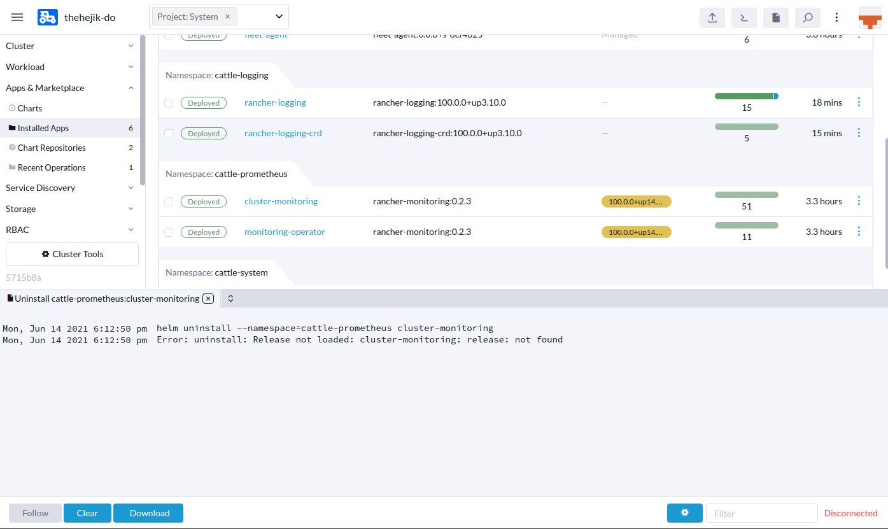Open Installed Apps in the sidebar
The width and height of the screenshot is (888, 529).
(70, 128)
